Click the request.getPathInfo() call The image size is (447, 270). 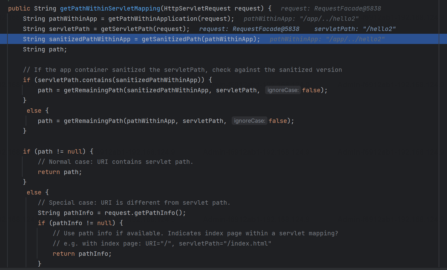(x=144, y=213)
